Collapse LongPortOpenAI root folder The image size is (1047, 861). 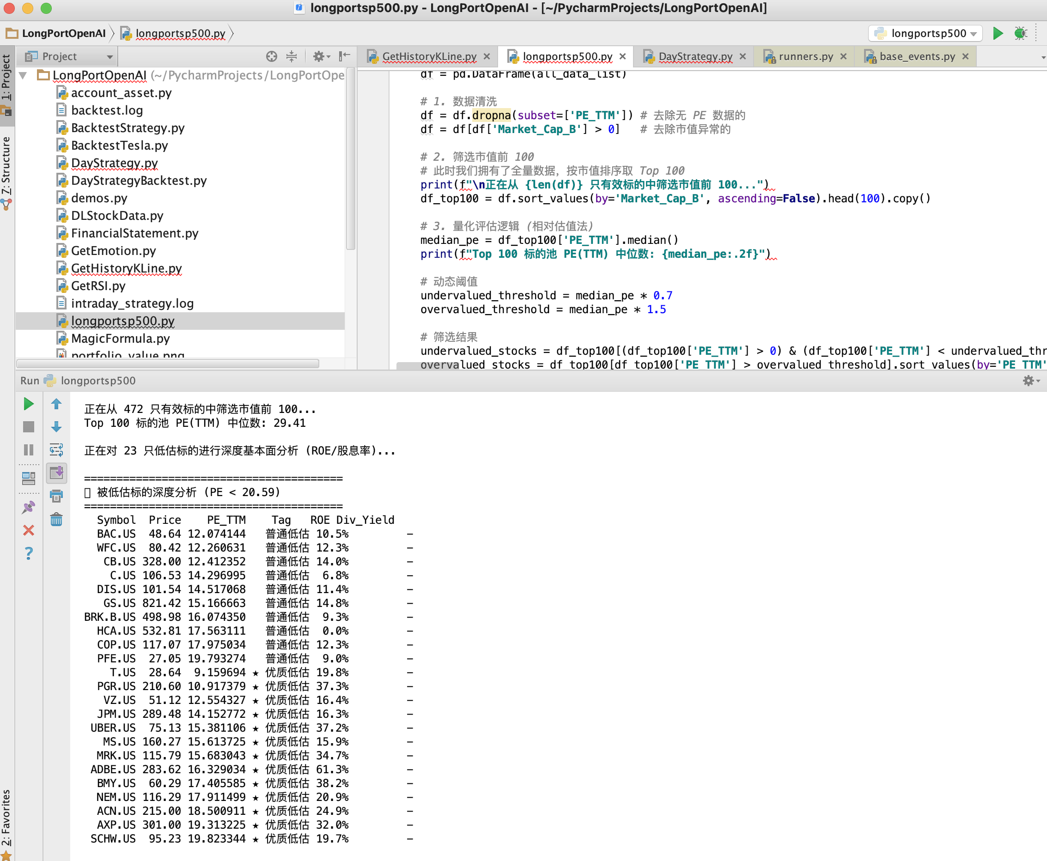pos(23,75)
